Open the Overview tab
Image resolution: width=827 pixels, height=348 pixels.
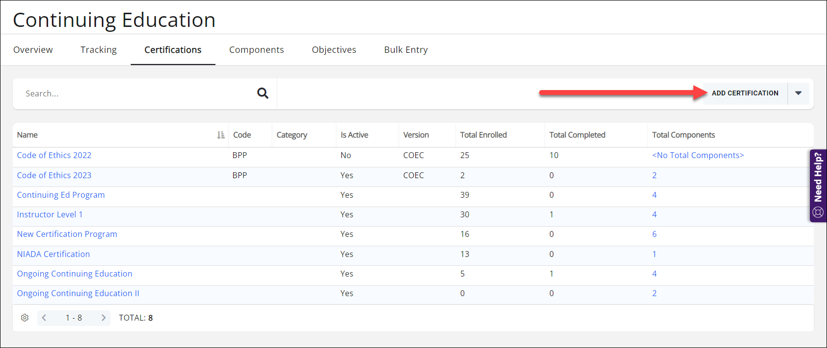click(33, 50)
